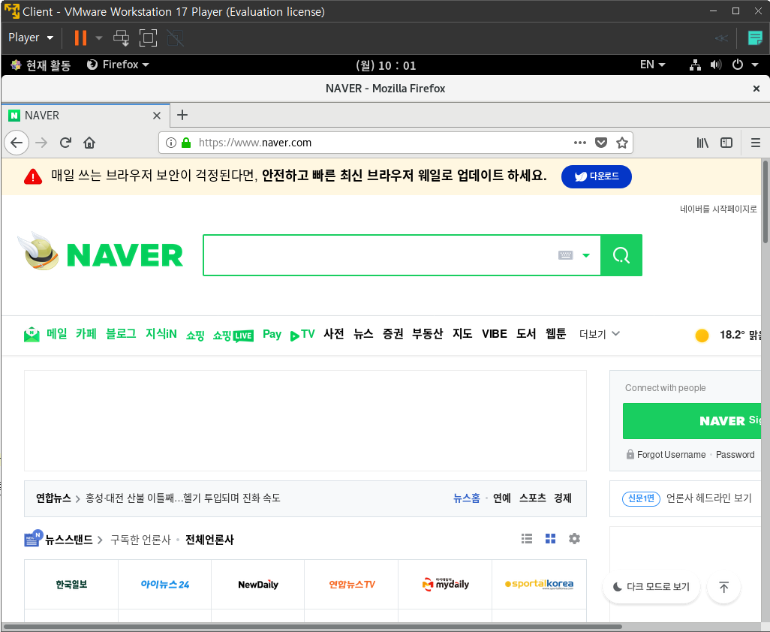Click the green Naver search button
The width and height of the screenshot is (770, 632).
(x=621, y=255)
